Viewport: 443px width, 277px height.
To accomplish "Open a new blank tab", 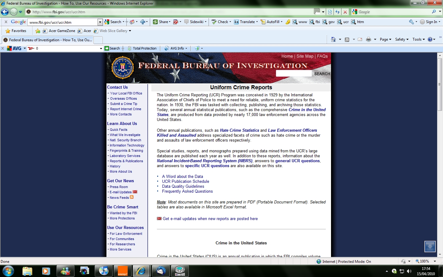I will click(98, 40).
